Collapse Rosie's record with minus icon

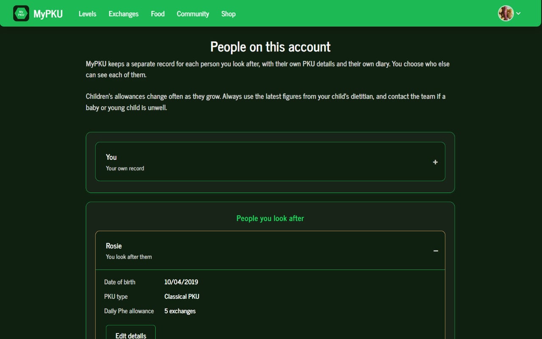click(436, 251)
